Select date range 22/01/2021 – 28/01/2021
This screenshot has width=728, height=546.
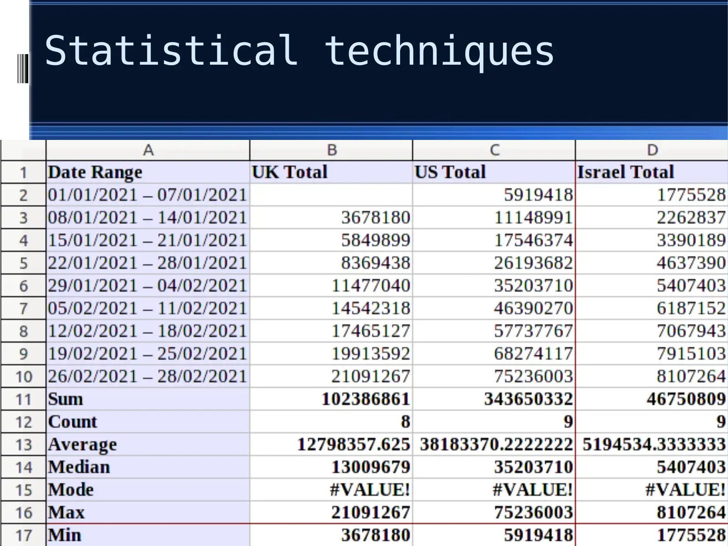pos(148,263)
